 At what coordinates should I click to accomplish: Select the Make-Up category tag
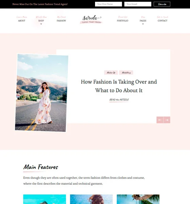pyautogui.click(x=111, y=73)
